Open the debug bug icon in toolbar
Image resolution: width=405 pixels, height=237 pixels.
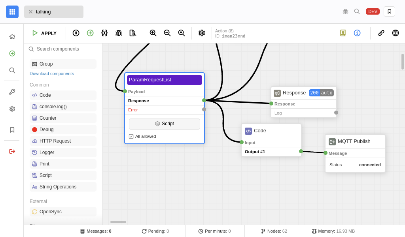(x=119, y=33)
